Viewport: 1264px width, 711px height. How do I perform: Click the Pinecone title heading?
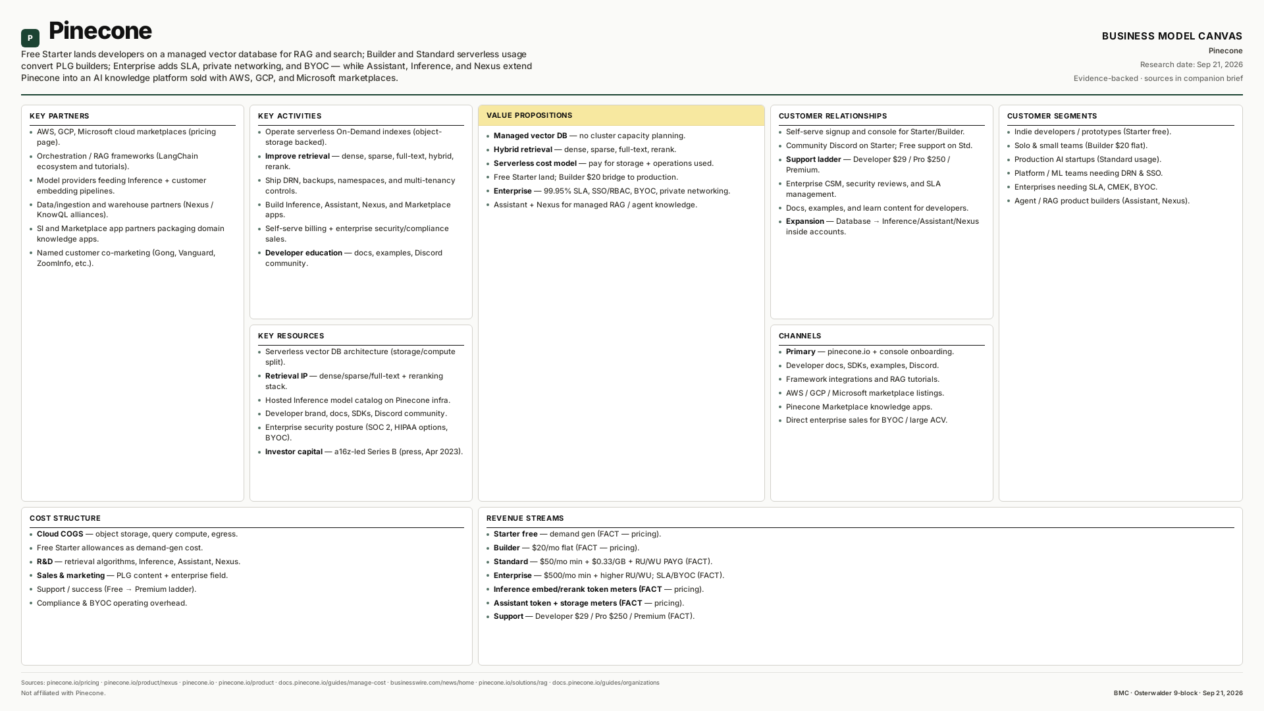pyautogui.click(x=100, y=31)
